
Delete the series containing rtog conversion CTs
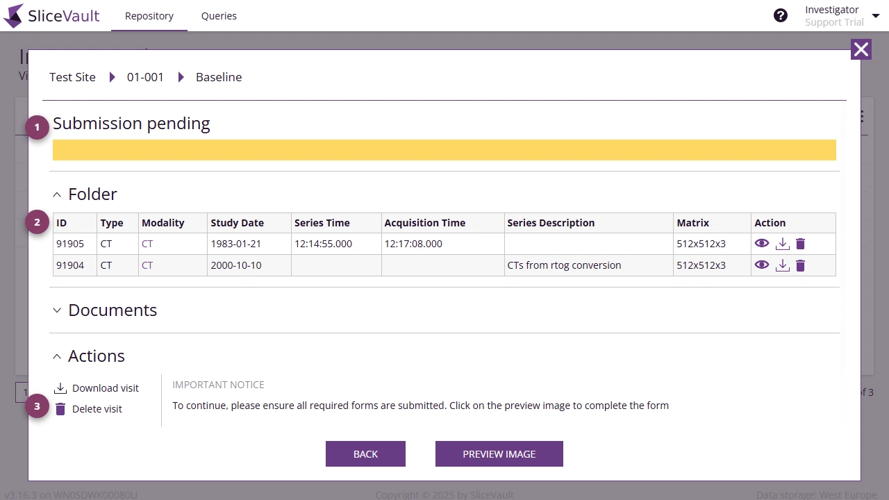(x=800, y=265)
